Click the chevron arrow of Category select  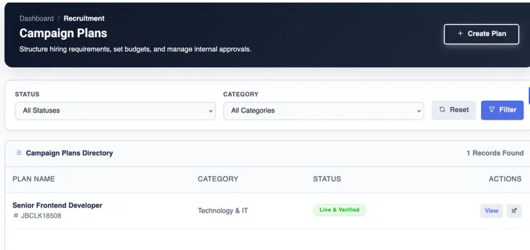[419, 111]
